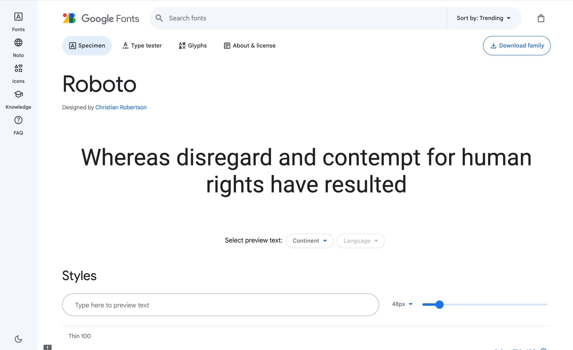Open the shopping bag selection icon

coord(541,18)
